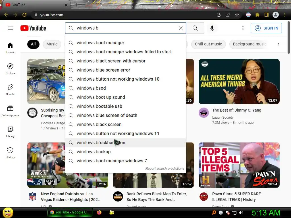
Task: Start voice search with microphone icon
Action: 212,28
